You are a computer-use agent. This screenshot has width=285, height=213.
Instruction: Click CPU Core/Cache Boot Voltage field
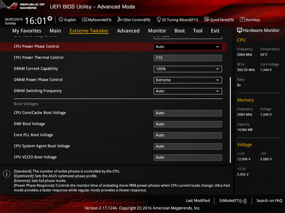pos(188,113)
